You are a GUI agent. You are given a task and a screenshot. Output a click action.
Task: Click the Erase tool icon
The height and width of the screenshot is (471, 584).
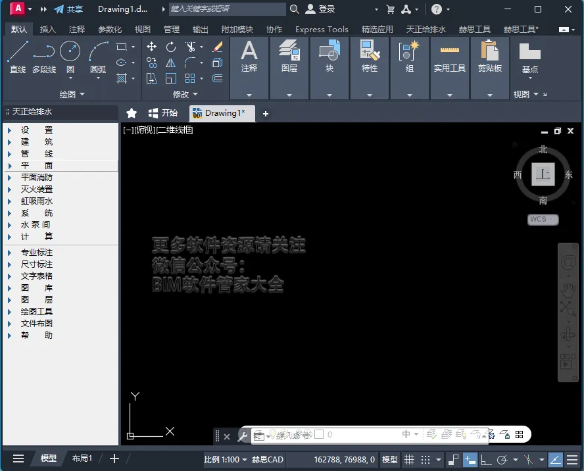(217, 47)
